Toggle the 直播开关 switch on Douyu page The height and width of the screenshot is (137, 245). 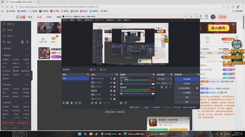[x=54, y=38]
